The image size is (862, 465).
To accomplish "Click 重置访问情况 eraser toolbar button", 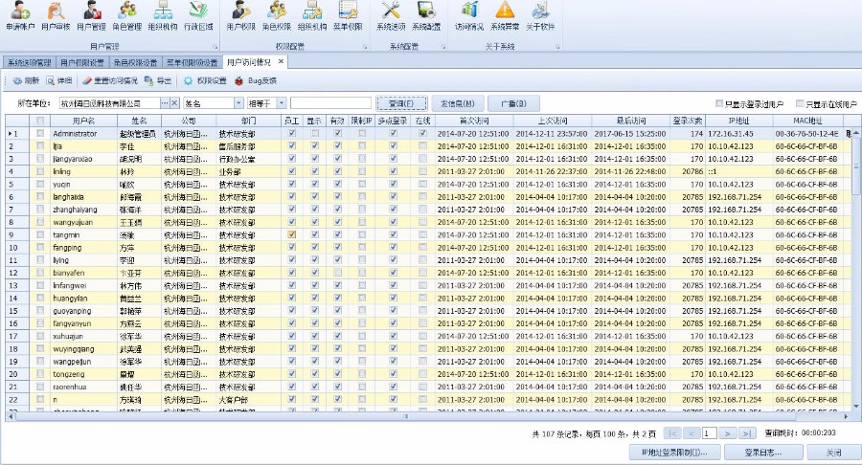I will (110, 80).
